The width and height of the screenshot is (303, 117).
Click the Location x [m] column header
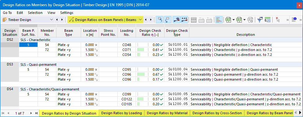[x=90, y=32]
